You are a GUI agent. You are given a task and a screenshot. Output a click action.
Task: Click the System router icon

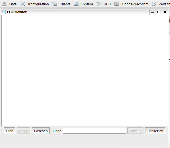tap(76, 4)
